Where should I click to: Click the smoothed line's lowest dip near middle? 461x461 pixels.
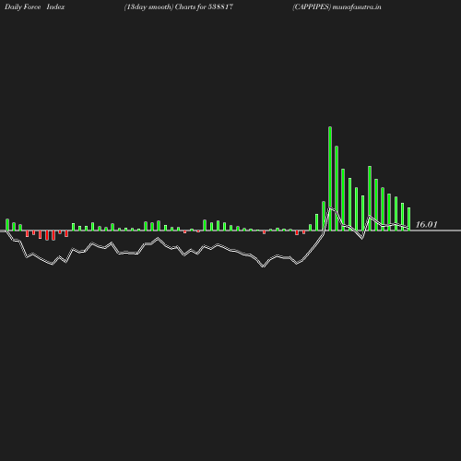pos(263,266)
